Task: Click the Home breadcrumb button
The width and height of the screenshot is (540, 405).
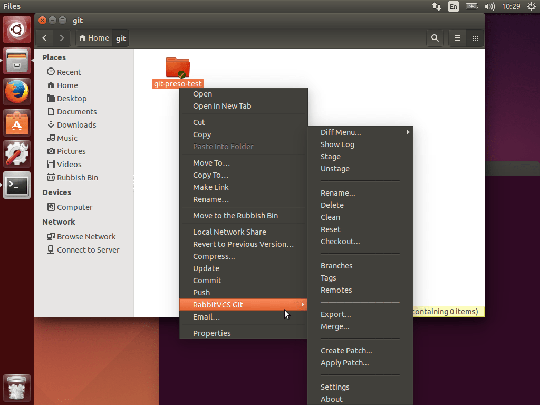Action: click(94, 38)
